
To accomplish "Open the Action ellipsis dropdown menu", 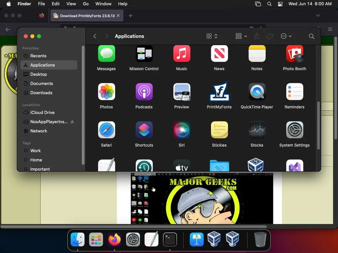I will 286,36.
